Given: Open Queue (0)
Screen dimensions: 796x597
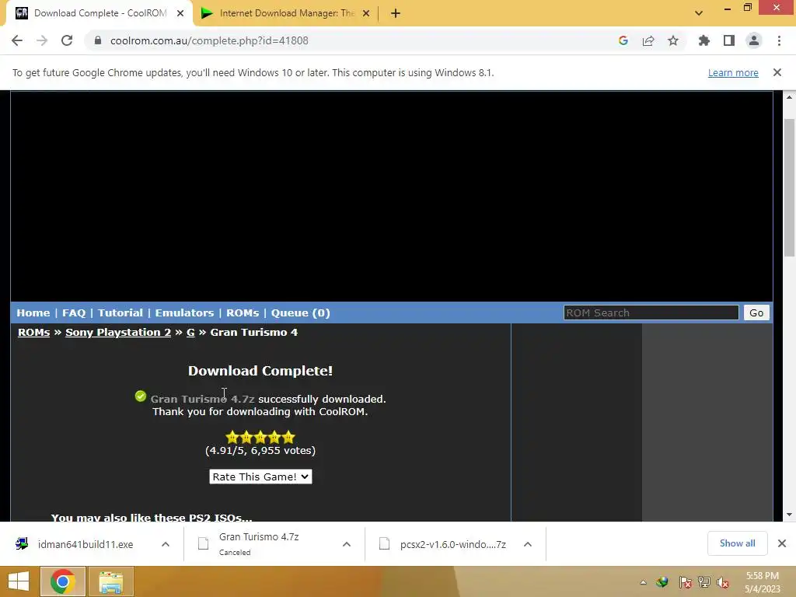Looking at the screenshot, I should click(x=301, y=312).
